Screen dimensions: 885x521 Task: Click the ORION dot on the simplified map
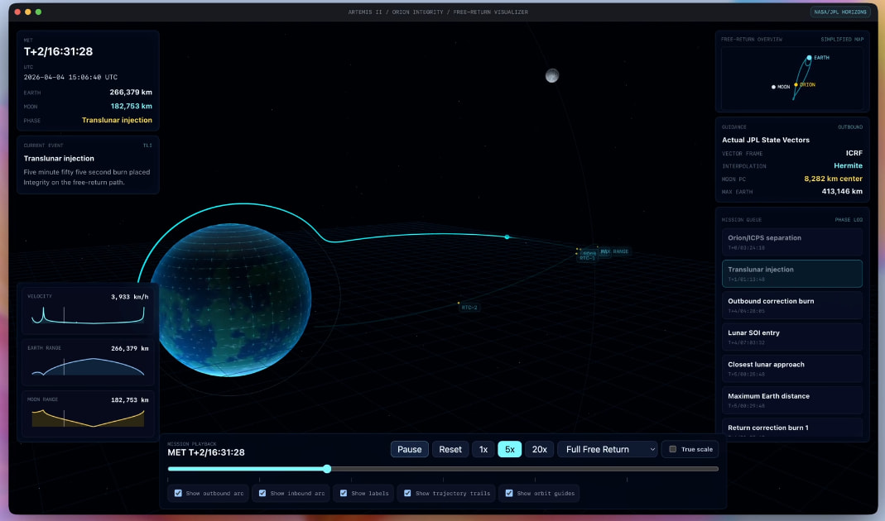click(796, 84)
